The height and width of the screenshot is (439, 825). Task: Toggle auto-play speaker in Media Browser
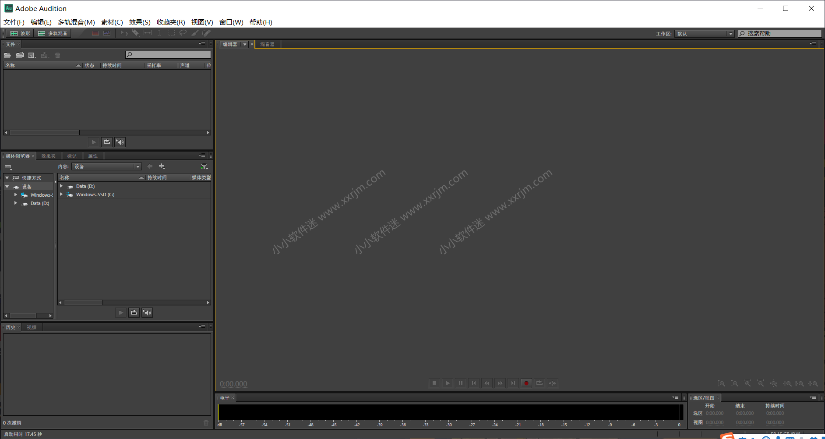(x=147, y=312)
